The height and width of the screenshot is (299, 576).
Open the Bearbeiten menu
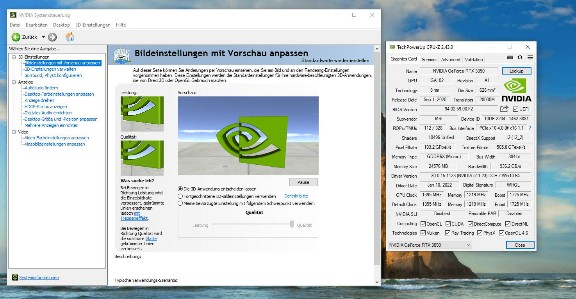tap(37, 25)
